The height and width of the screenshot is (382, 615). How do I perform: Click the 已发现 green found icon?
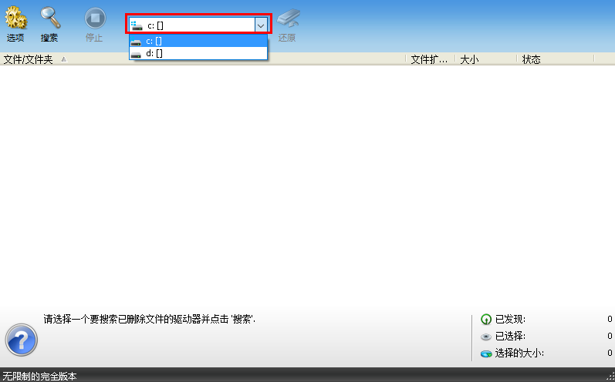point(486,320)
